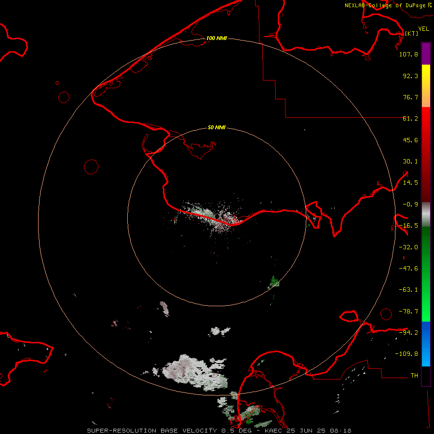Click the 45.6 velocity scale value

pyautogui.click(x=410, y=140)
